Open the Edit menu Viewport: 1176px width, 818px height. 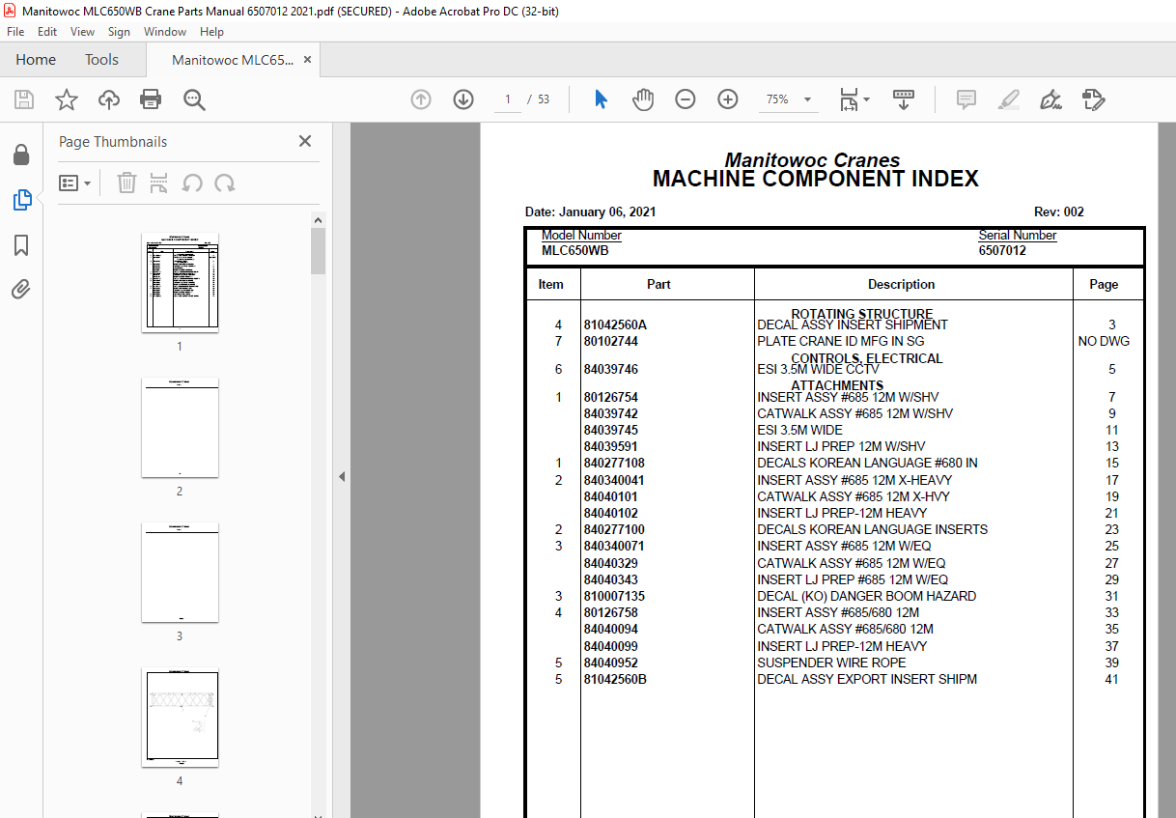point(47,32)
